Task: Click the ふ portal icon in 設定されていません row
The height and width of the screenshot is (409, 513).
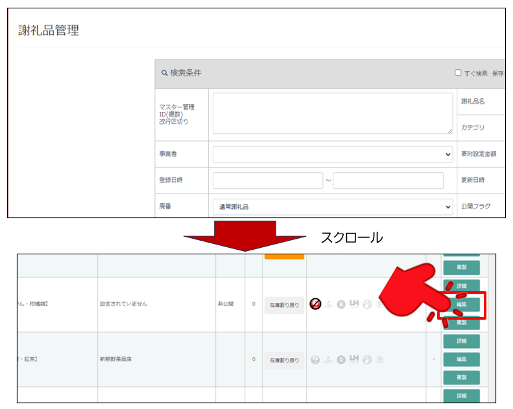Action: [328, 304]
